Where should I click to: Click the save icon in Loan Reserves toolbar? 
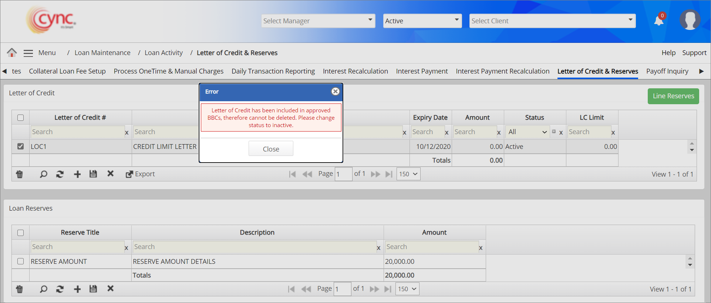click(93, 289)
